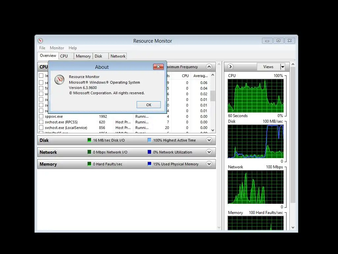This screenshot has height=254, width=338.
Task: Tick the checkbox in the 0.04 average CPU row
Action: click(x=41, y=88)
